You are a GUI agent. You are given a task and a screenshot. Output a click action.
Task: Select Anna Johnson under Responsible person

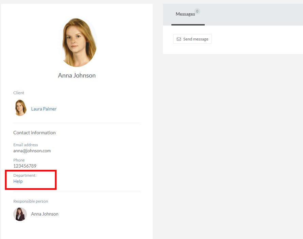[x=45, y=214]
